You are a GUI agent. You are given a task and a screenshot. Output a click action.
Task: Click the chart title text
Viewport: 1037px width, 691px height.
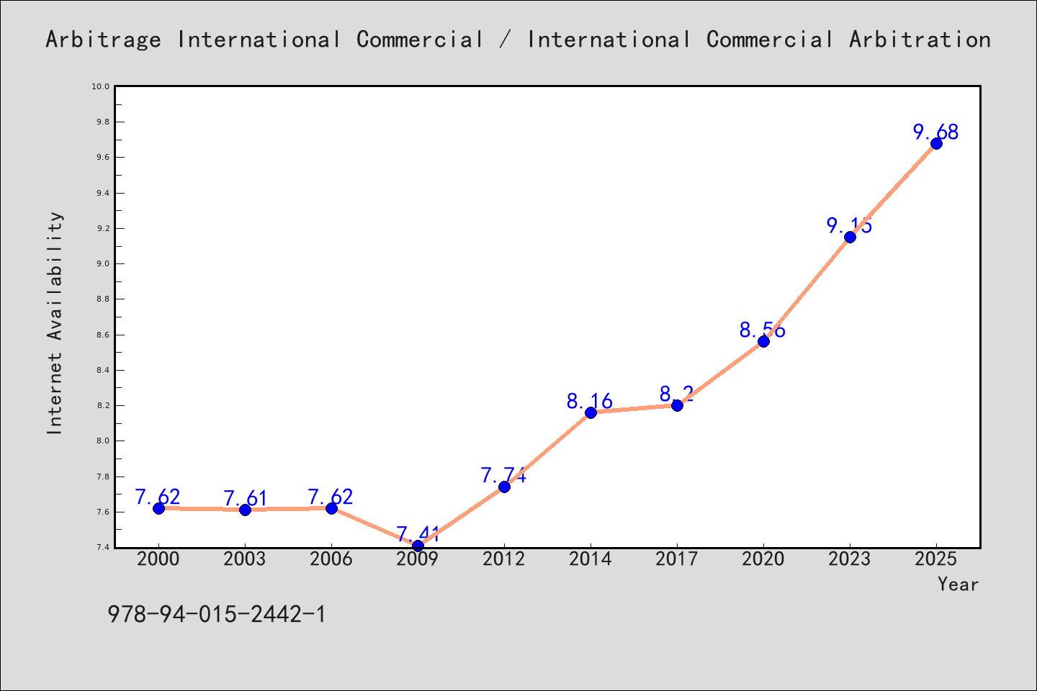tap(518, 40)
